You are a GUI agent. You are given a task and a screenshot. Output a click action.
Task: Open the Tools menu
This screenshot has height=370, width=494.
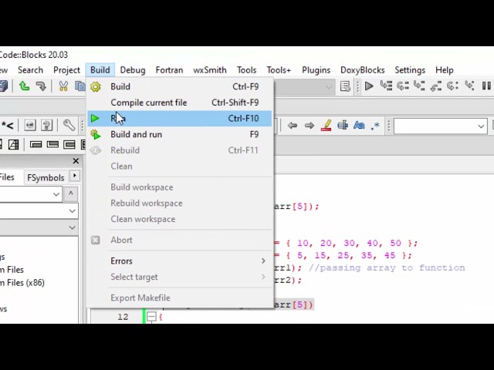click(247, 70)
